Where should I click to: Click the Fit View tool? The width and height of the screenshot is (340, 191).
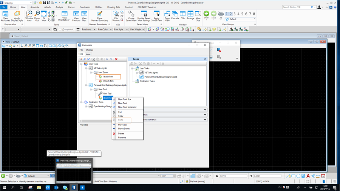pyautogui.click(x=44, y=16)
